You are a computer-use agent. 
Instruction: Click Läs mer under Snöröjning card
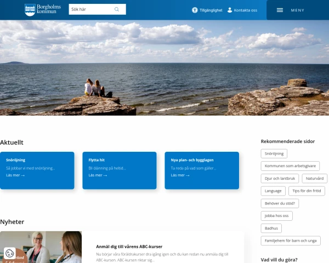click(x=15, y=175)
